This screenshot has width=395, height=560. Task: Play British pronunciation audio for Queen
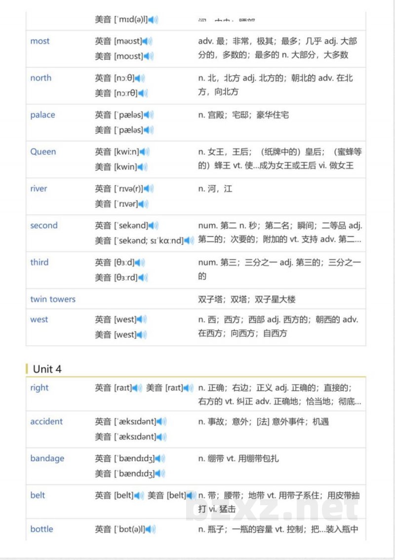(x=144, y=152)
